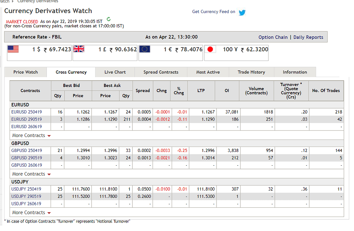
Task: Switch to the Live Chart tab
Action: [x=115, y=72]
